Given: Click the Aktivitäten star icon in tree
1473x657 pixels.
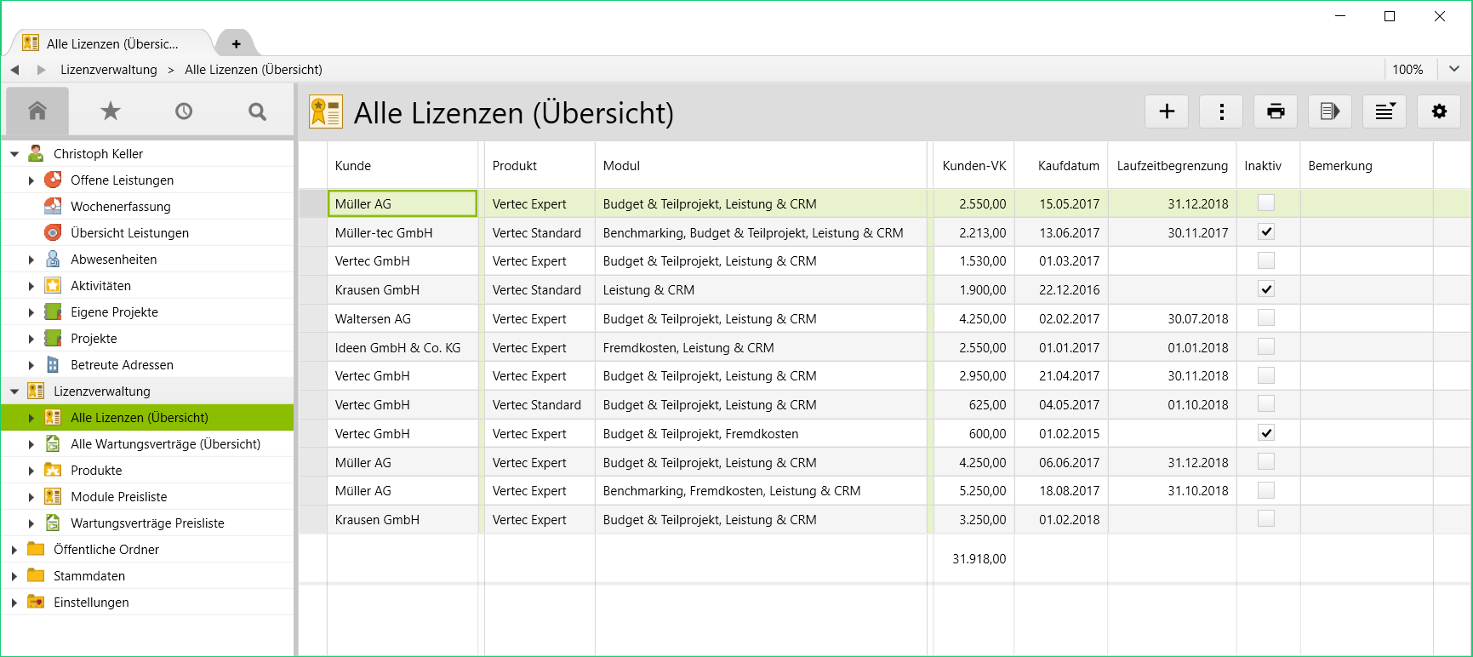Looking at the screenshot, I should point(53,285).
